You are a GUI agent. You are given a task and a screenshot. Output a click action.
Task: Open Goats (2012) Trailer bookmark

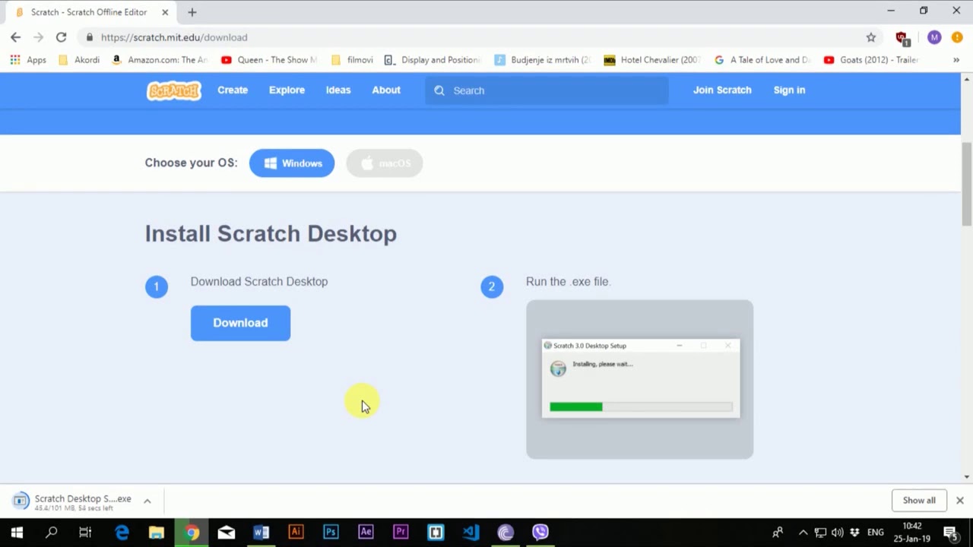(871, 60)
